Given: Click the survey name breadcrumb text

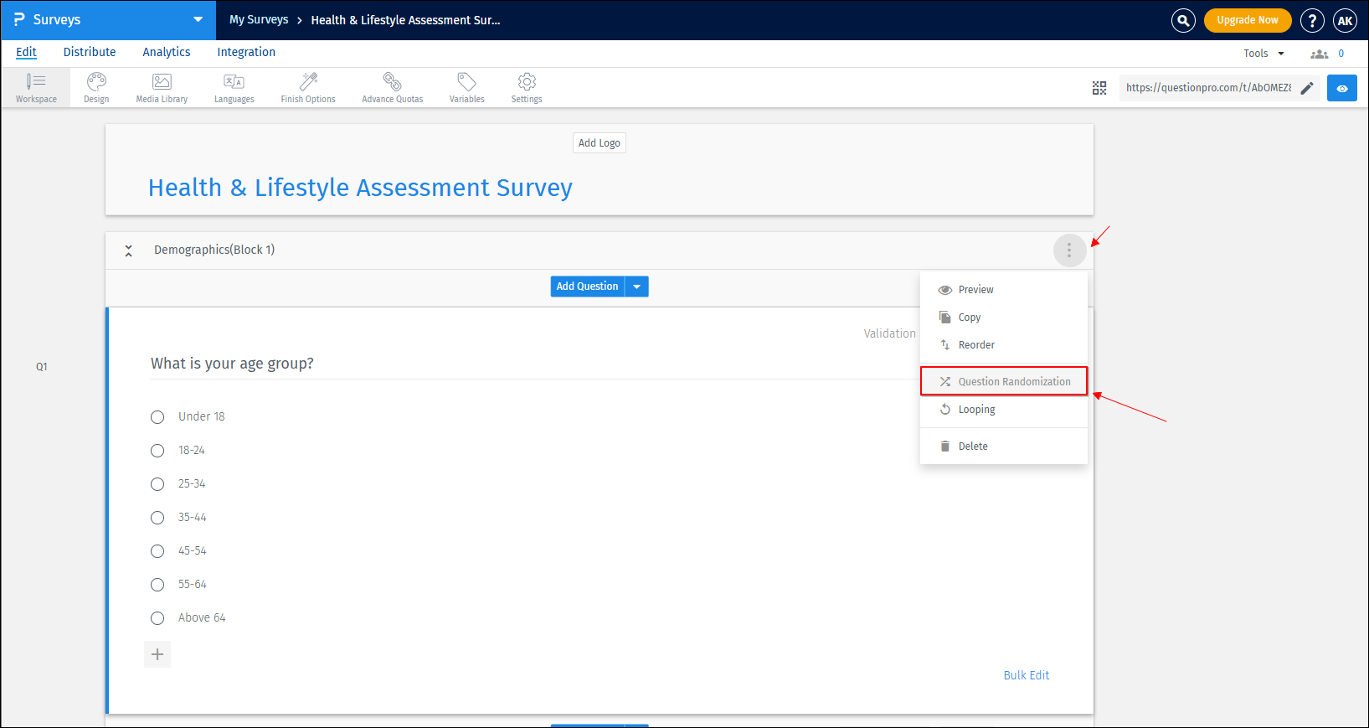Looking at the screenshot, I should click(x=405, y=20).
